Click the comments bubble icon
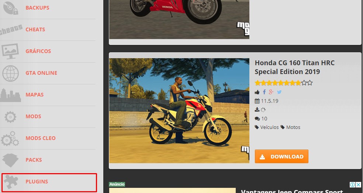The image size is (363, 193). [257, 119]
